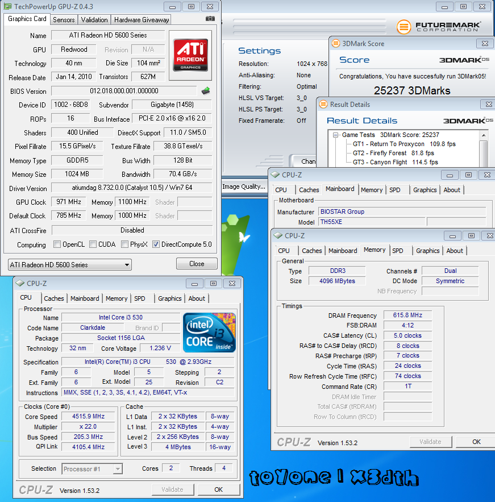This screenshot has height=502, width=495.
Task: Open Caches tab in CPU-Z processor window
Action: [x=54, y=298]
